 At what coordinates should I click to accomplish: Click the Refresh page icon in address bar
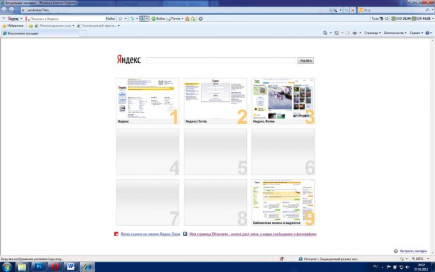point(346,10)
